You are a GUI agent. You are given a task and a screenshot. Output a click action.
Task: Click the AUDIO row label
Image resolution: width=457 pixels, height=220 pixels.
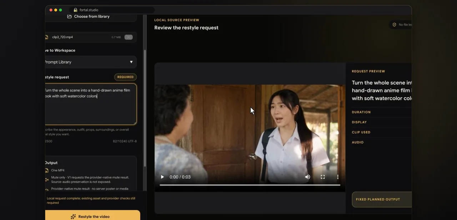click(358, 142)
